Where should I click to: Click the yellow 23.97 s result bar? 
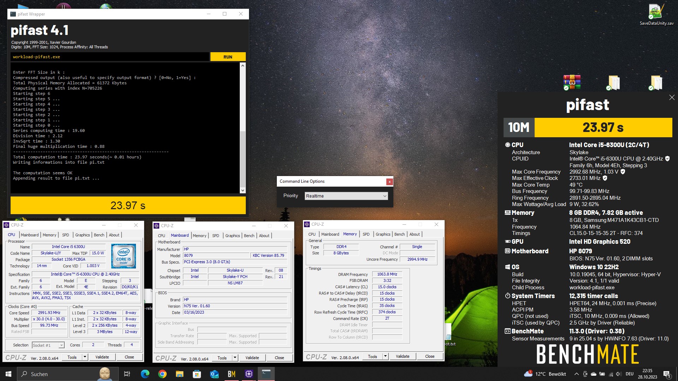[x=128, y=205]
